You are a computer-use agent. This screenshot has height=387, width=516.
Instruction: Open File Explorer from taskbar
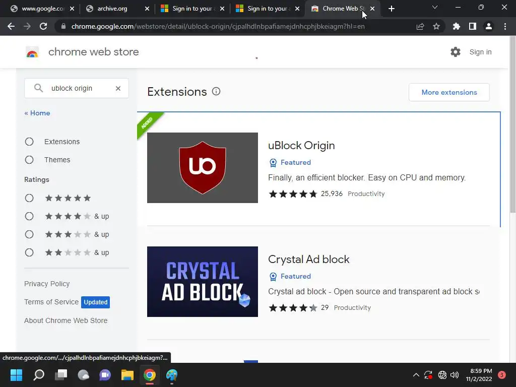point(127,375)
